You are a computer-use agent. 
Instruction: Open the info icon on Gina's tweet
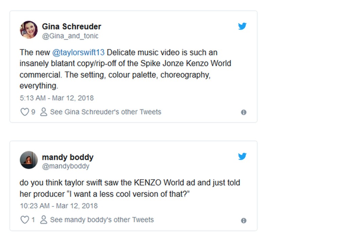[x=243, y=112]
